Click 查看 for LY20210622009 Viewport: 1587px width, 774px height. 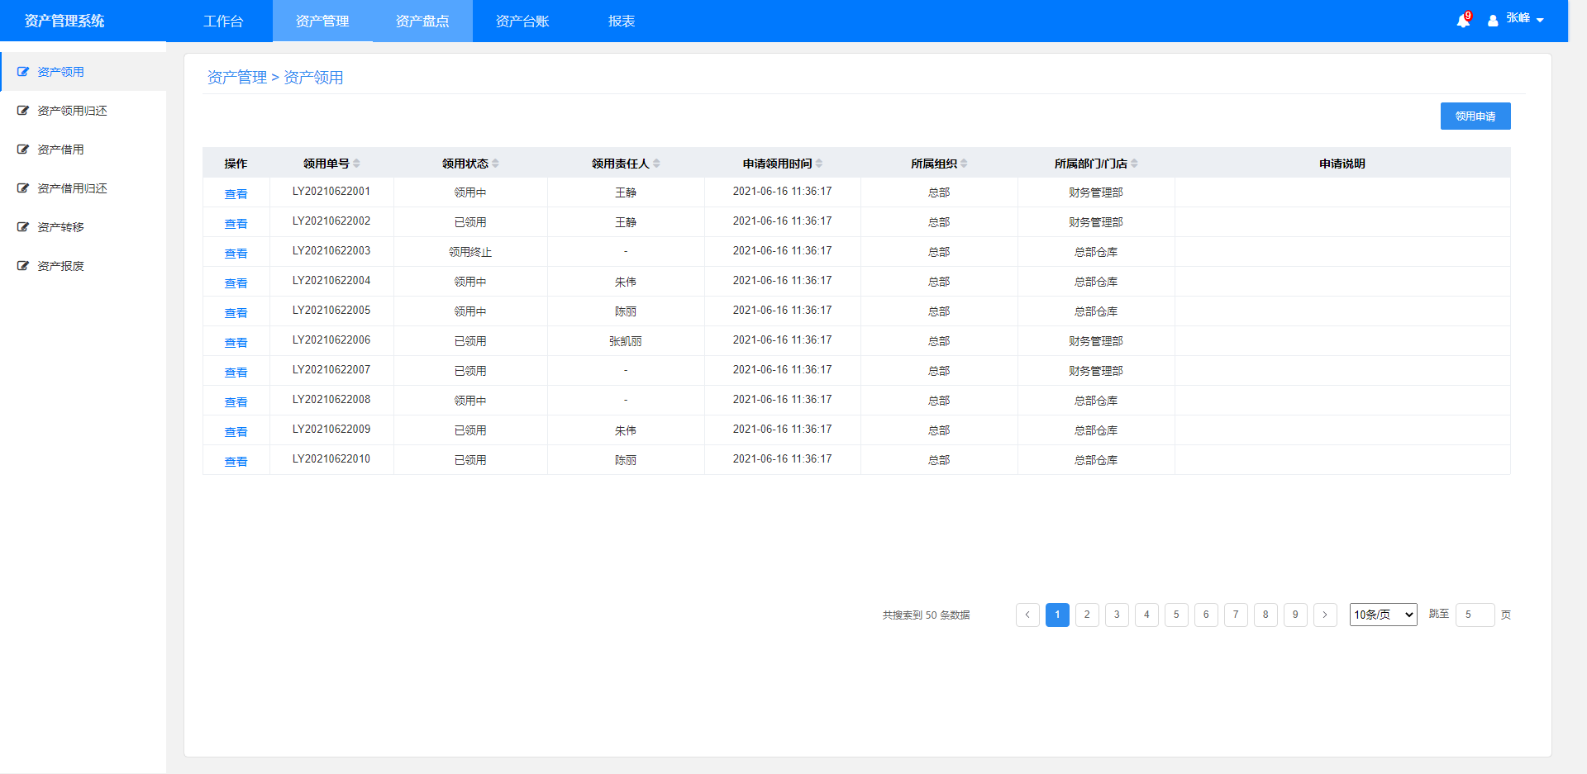coord(236,432)
